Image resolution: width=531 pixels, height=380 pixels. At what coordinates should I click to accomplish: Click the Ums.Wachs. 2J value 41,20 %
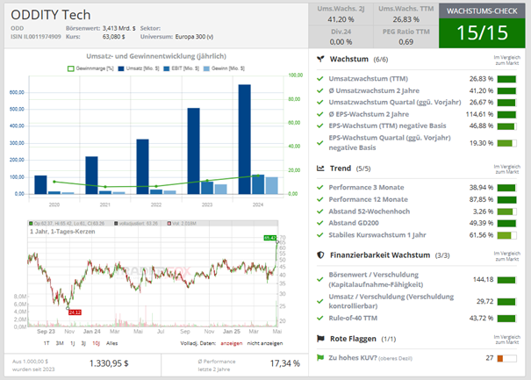[341, 19]
